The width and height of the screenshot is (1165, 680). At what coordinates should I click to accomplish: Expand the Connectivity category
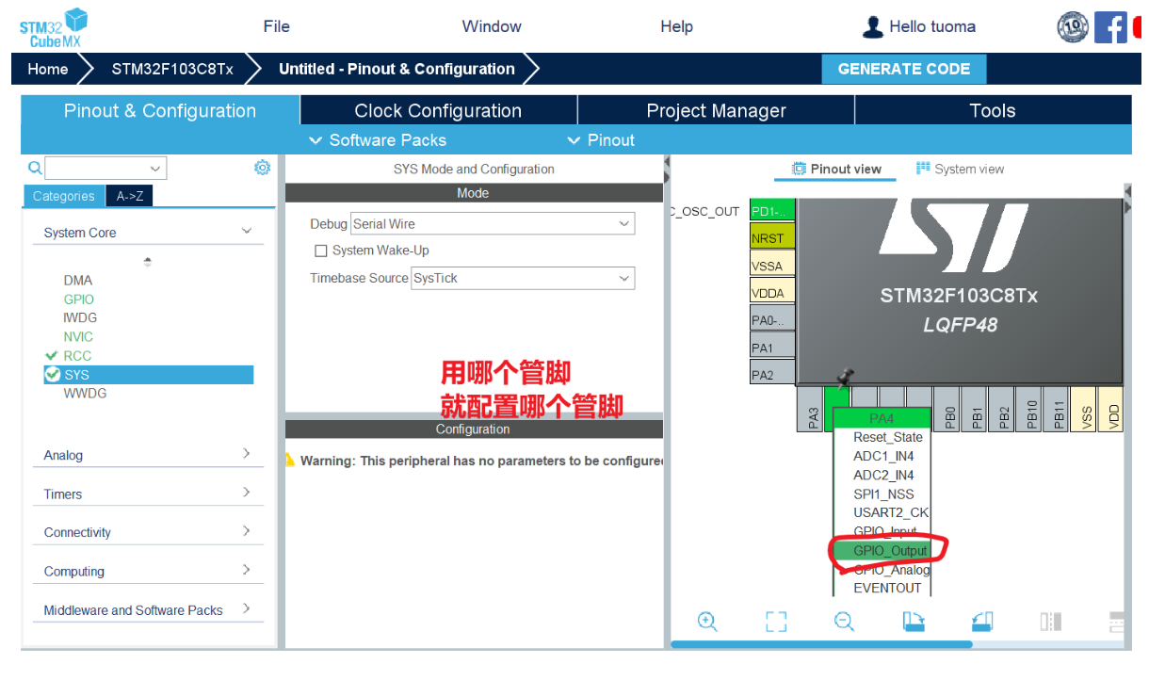coord(247,531)
